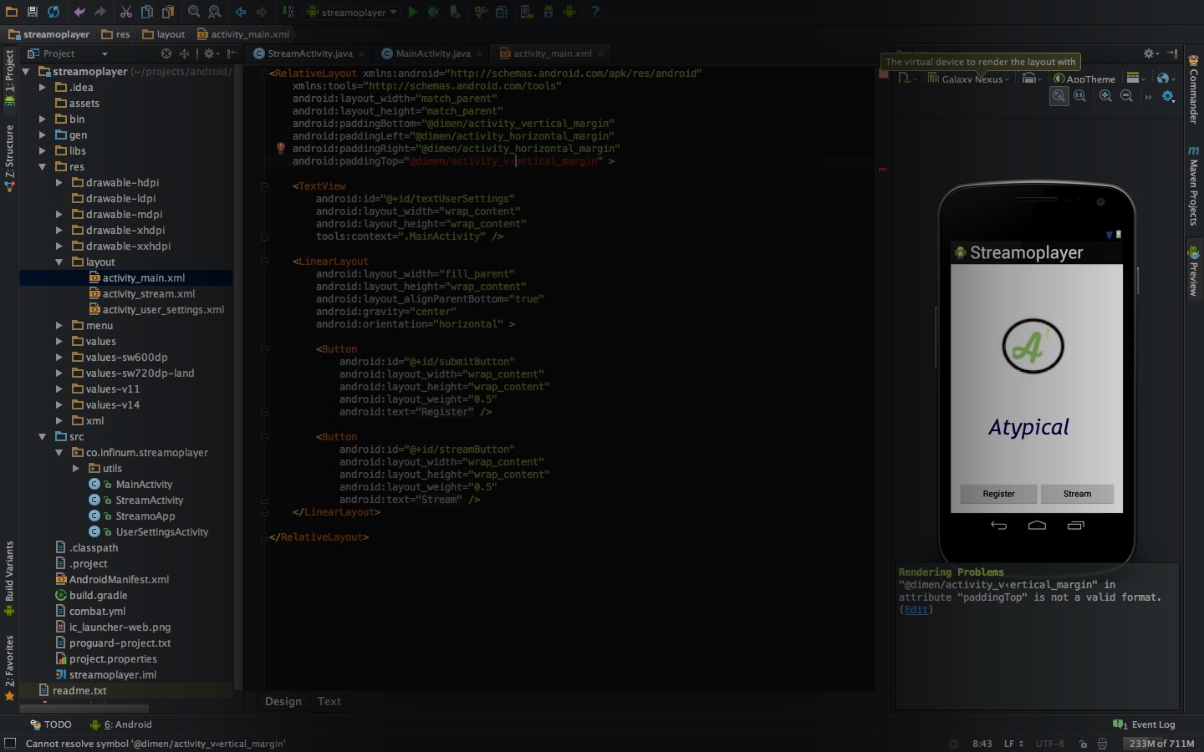Toggle the file read-only lock icon

point(1083,744)
